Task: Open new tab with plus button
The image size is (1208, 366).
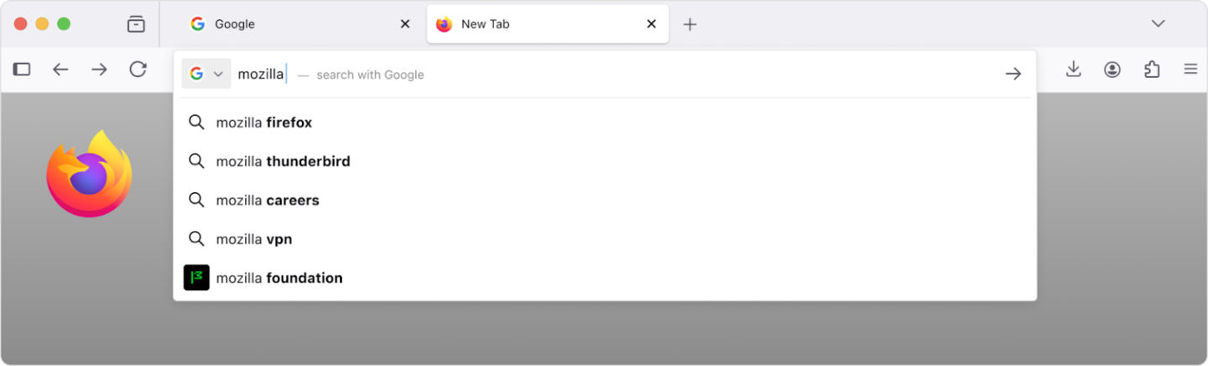Action: pyautogui.click(x=690, y=24)
